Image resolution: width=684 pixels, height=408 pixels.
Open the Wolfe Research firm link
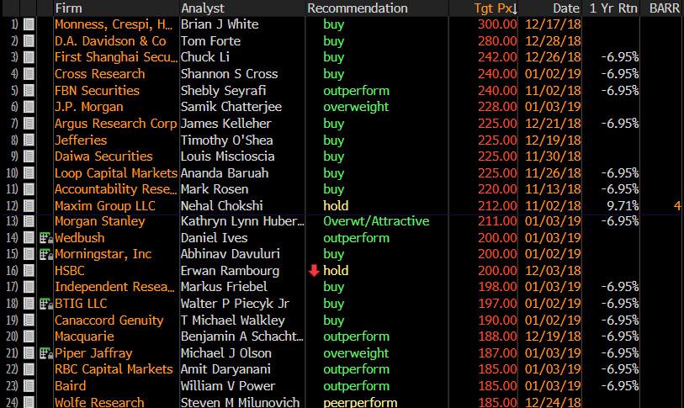tap(99, 402)
